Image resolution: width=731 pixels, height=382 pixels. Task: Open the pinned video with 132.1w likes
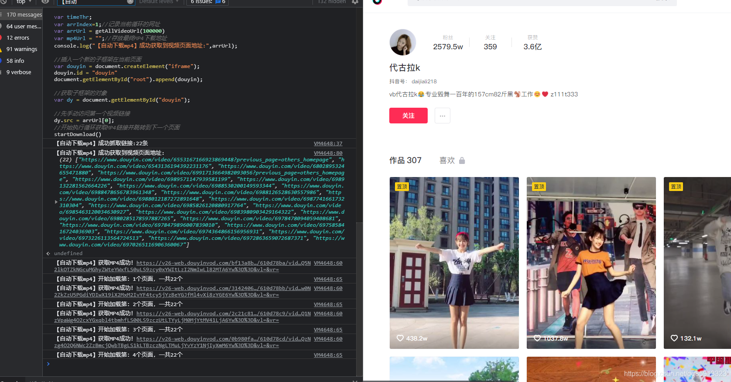(697, 263)
